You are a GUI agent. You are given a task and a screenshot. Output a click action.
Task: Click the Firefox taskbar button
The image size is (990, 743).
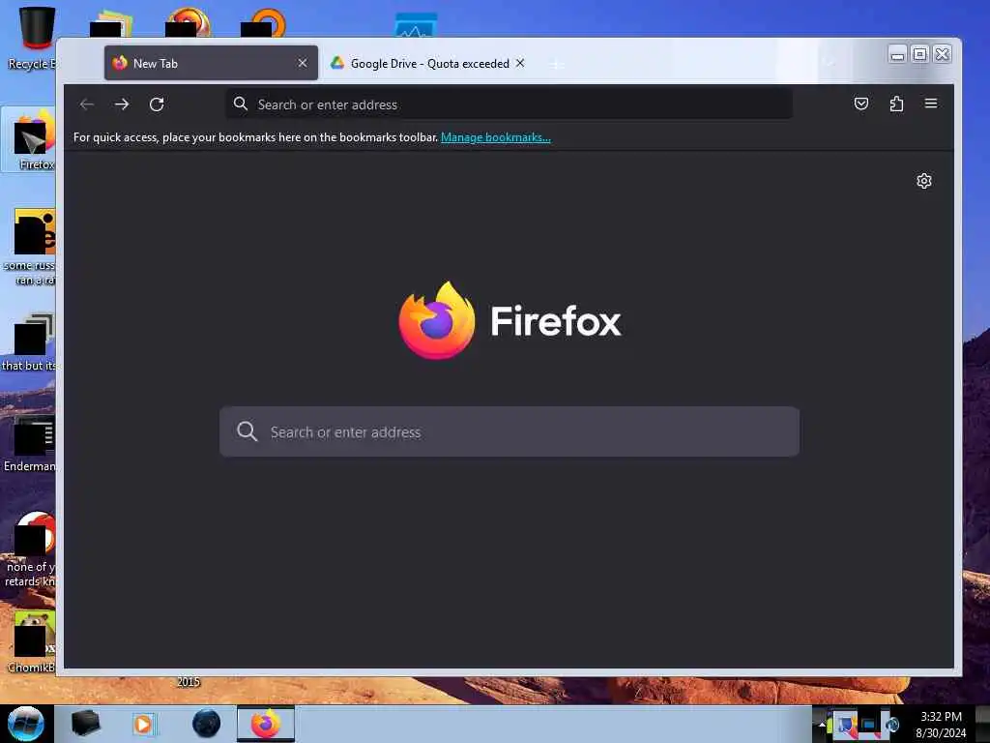point(266,724)
